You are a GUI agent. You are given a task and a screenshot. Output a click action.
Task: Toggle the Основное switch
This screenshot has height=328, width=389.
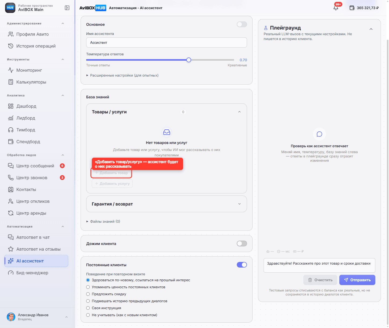tap(242, 24)
